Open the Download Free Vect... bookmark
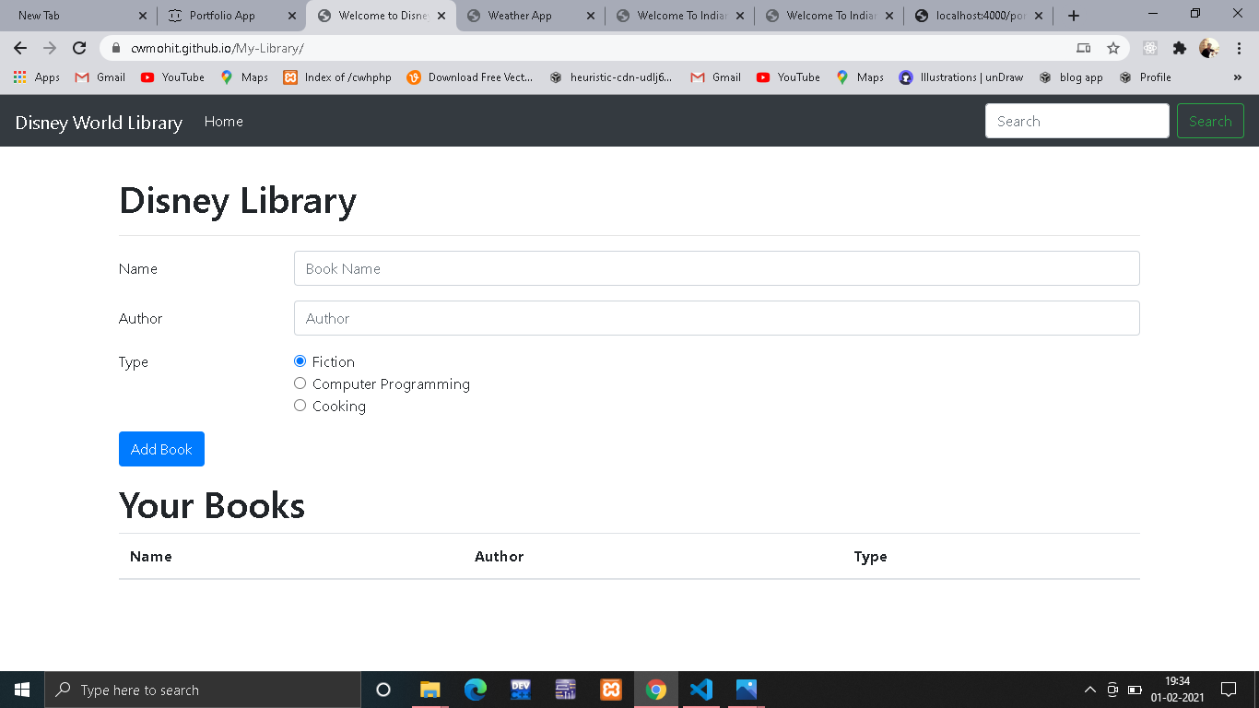The height and width of the screenshot is (708, 1259). [x=470, y=77]
